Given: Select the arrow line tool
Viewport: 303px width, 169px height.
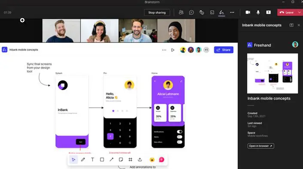Looking at the screenshot, I should (x=112, y=160).
